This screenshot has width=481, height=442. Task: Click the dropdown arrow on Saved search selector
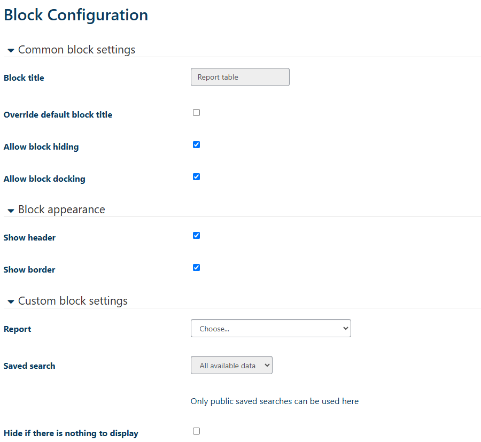(x=265, y=365)
